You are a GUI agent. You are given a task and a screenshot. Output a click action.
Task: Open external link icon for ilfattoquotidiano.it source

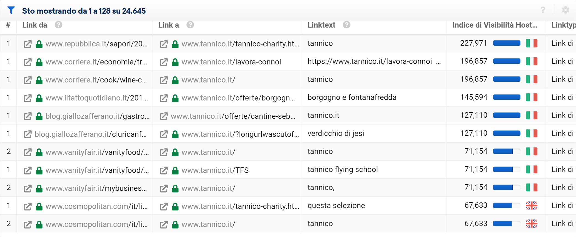[28, 98]
